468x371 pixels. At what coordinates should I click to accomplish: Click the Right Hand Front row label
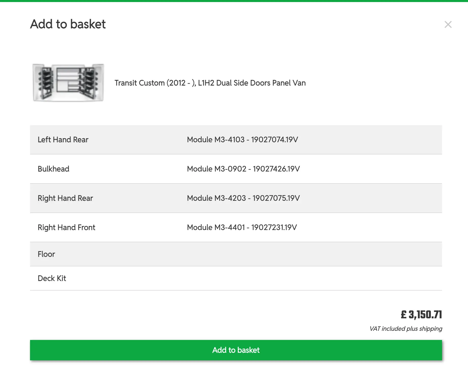pos(66,227)
